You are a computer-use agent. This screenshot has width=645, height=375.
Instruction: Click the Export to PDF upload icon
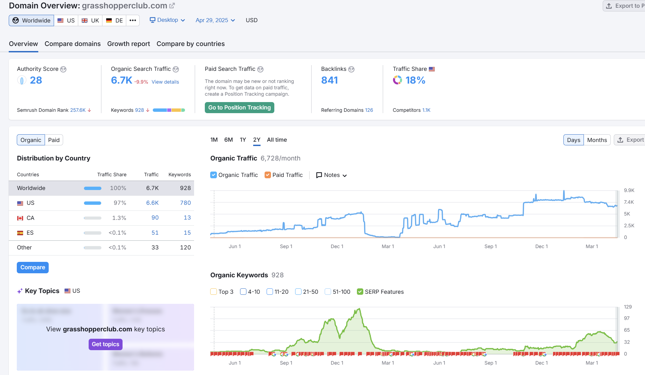[x=609, y=6]
